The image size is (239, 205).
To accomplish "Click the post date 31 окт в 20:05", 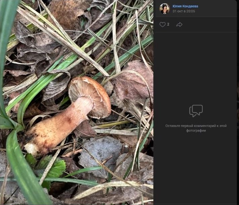I will [x=184, y=11].
